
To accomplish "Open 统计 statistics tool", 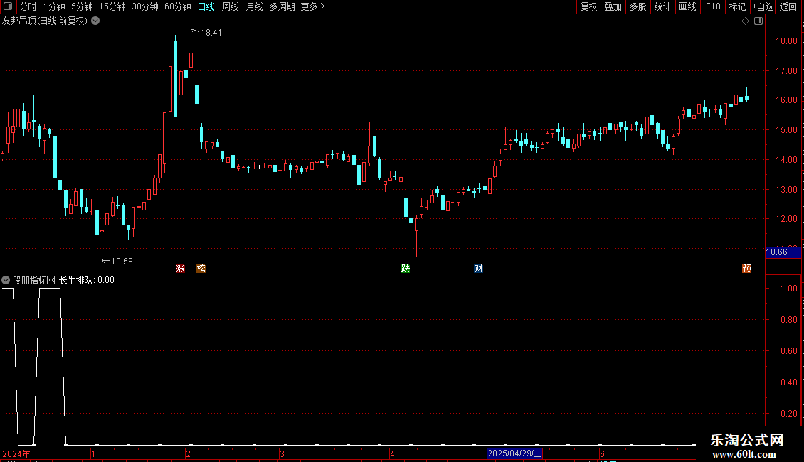I will point(662,6).
